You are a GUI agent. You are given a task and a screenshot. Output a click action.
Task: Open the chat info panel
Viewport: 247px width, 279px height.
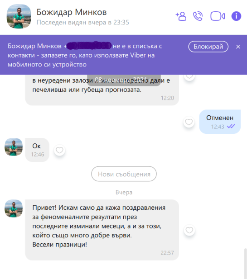click(236, 16)
